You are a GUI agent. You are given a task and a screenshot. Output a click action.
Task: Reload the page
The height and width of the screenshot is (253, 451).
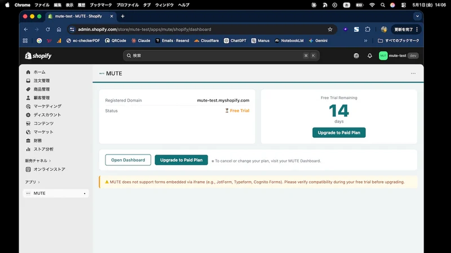[x=48, y=29]
